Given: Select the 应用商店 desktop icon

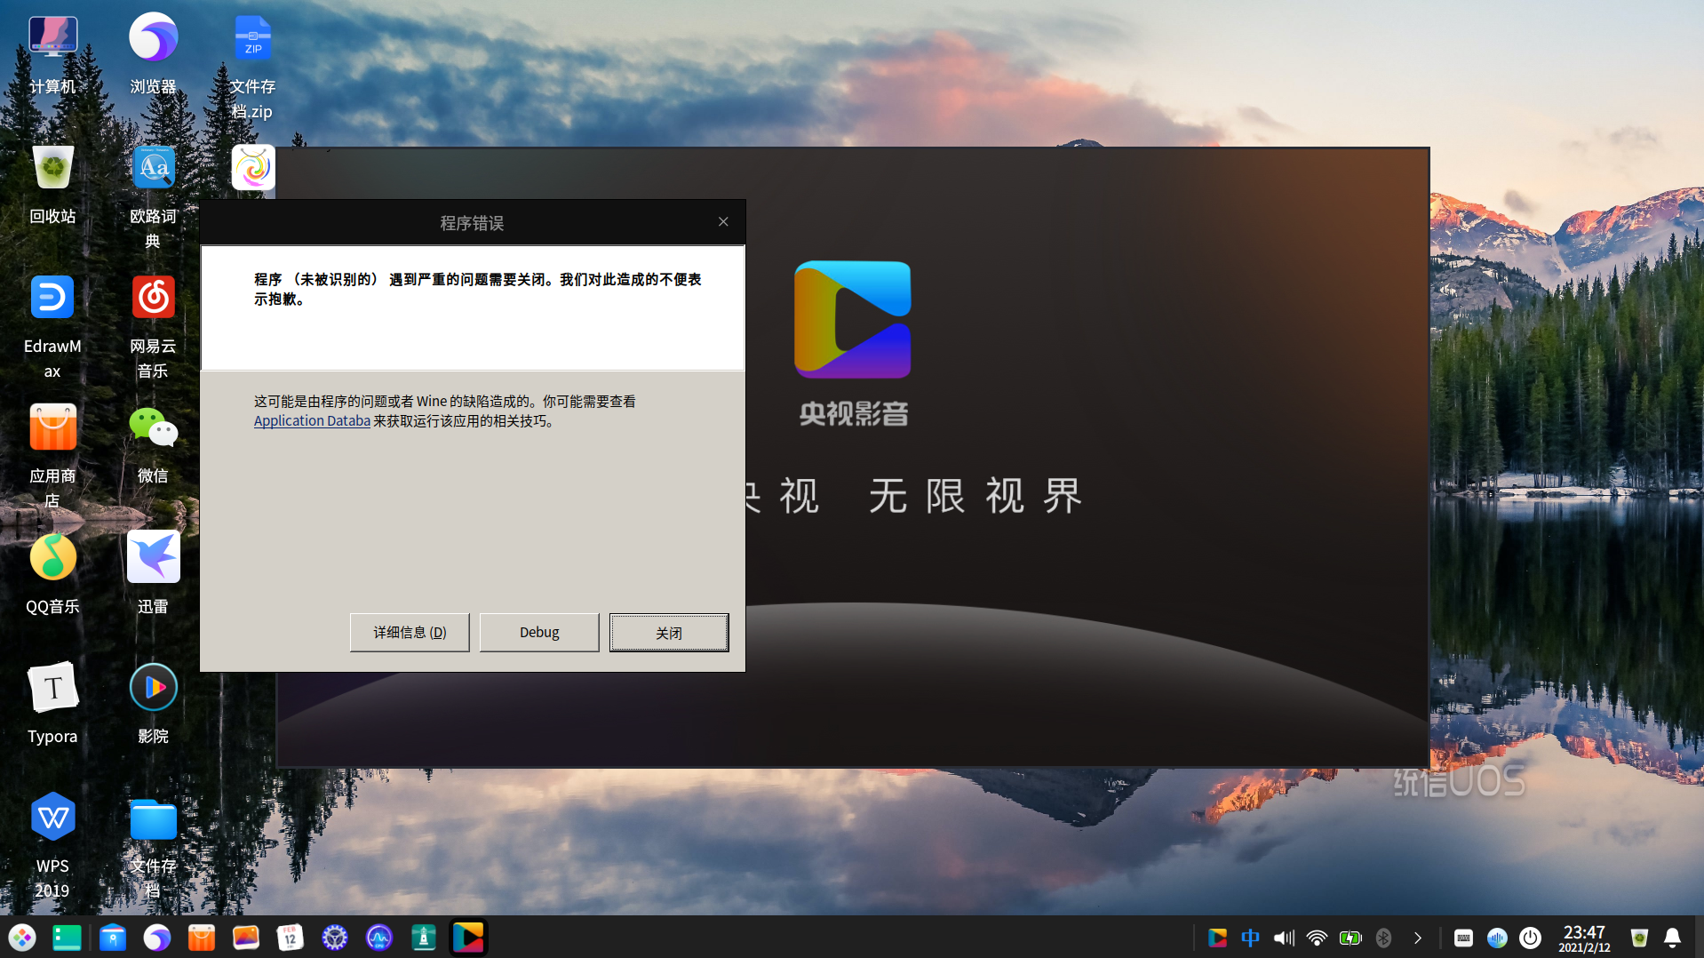Looking at the screenshot, I should click(52, 456).
